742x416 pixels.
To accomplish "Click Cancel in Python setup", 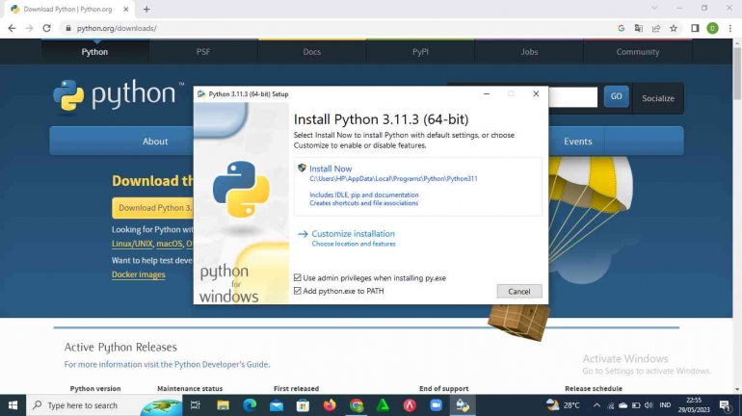I will (x=519, y=291).
